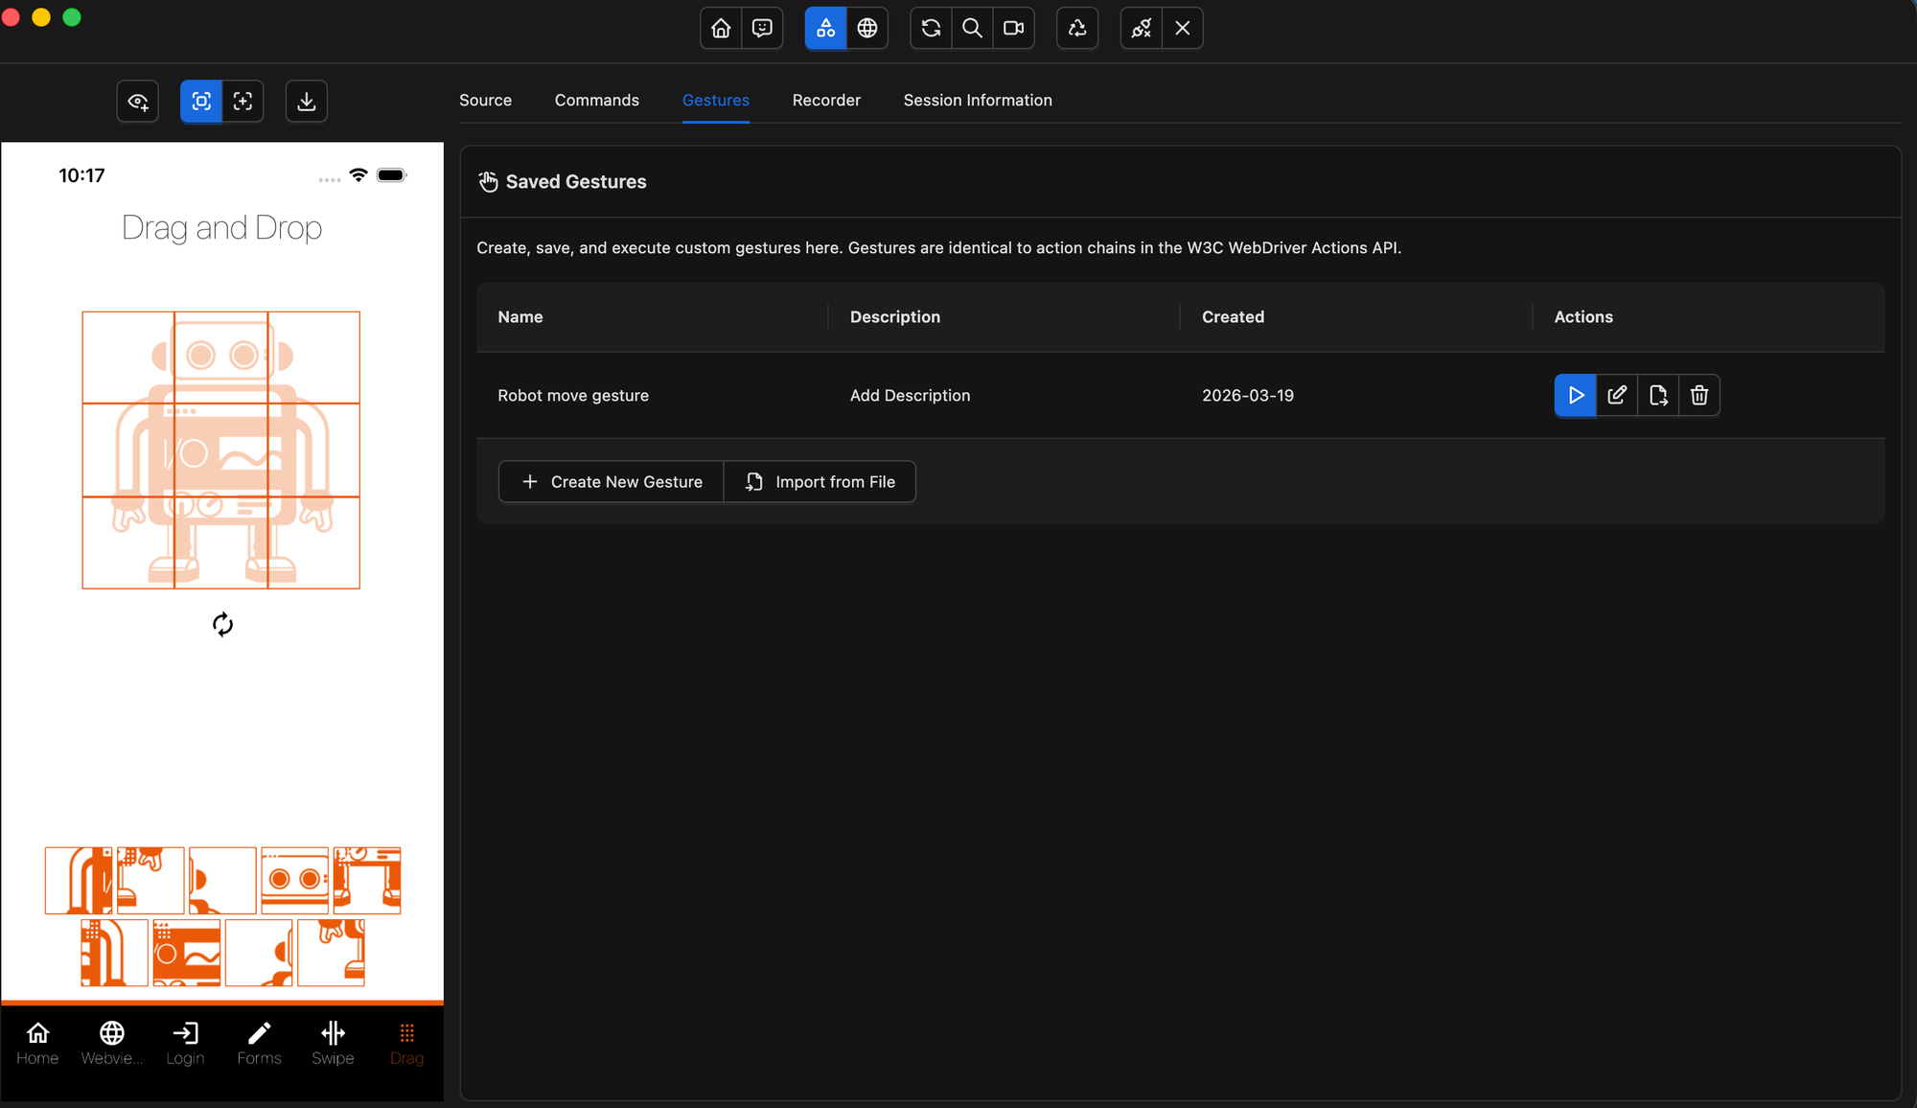Tap the puzzle reset refresh icon

tap(222, 625)
